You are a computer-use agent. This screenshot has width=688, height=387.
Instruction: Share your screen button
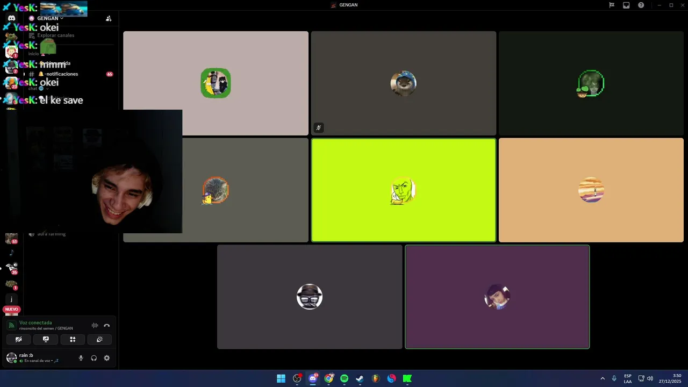pyautogui.click(x=46, y=339)
